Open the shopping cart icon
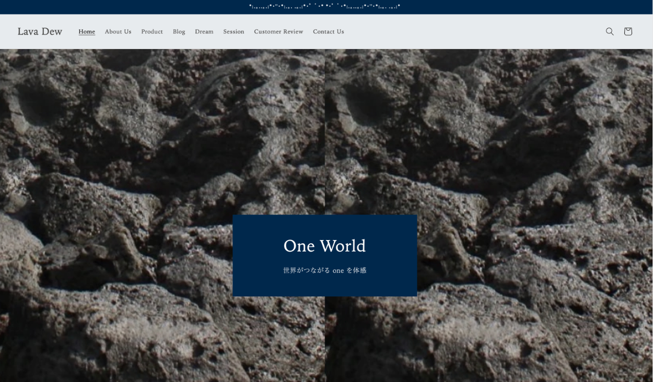 [628, 31]
